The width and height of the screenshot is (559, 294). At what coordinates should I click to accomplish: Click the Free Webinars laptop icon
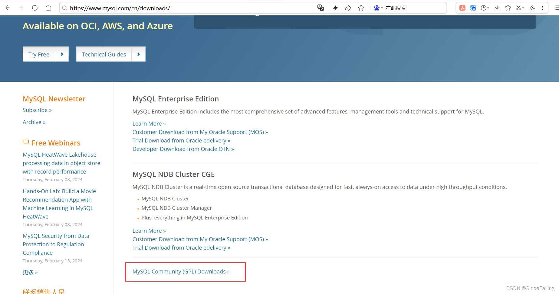click(26, 142)
